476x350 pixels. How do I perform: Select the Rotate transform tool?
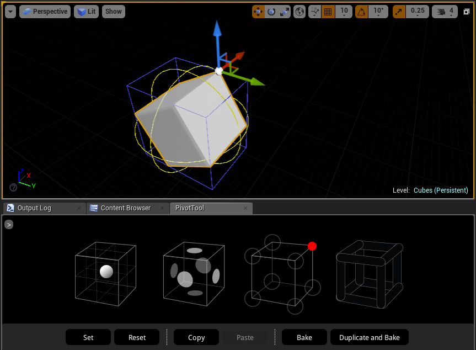pos(270,11)
